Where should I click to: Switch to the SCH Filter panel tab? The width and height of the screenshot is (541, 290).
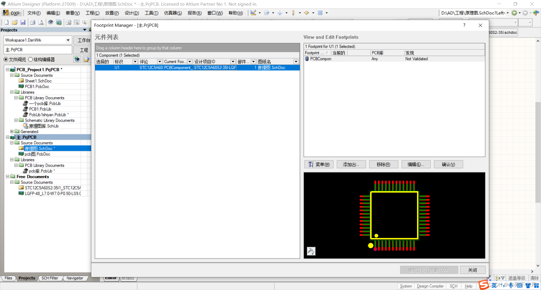point(50,278)
